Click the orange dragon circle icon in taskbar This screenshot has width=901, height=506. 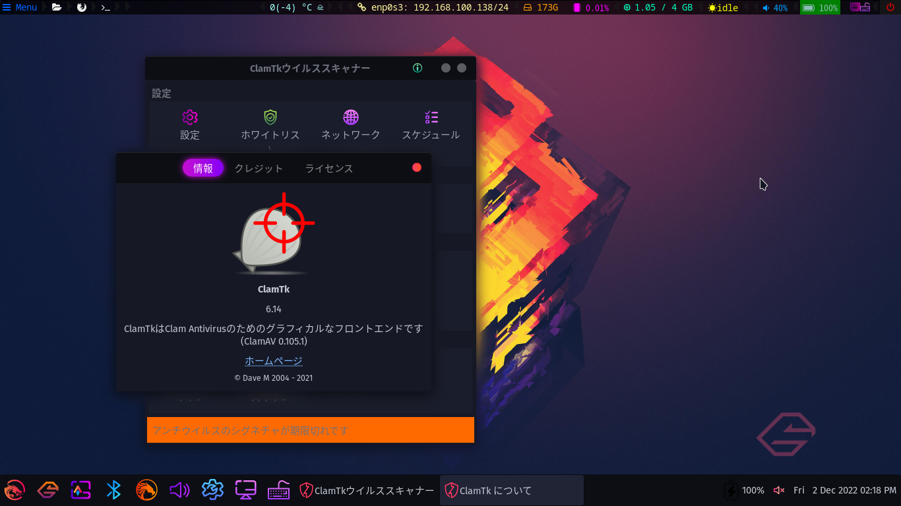146,490
